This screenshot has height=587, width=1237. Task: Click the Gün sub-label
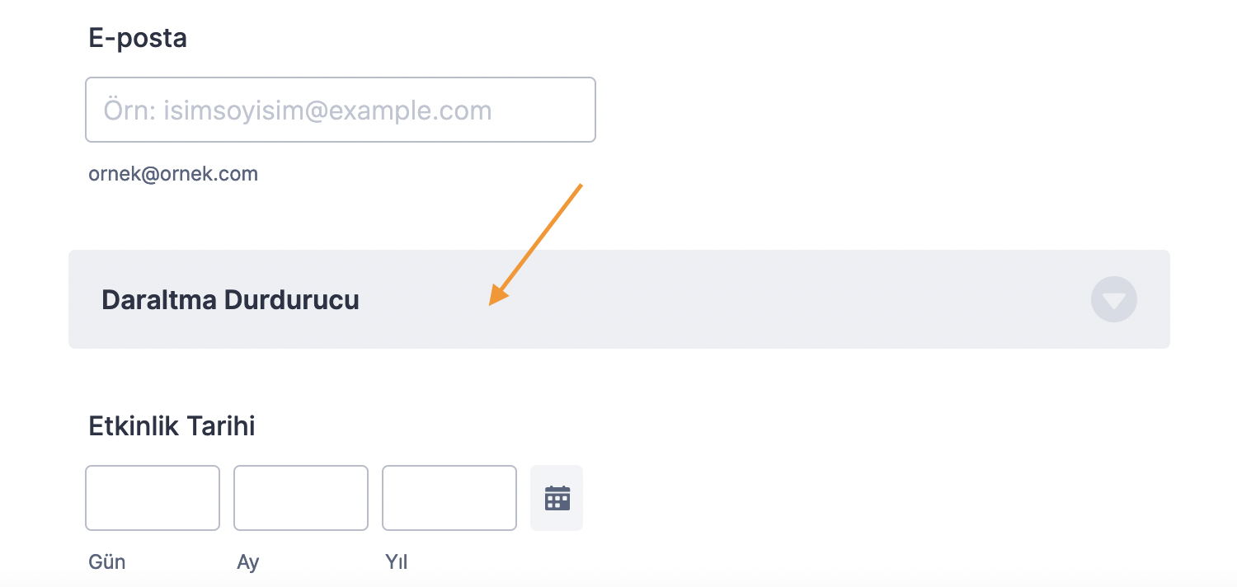(x=107, y=562)
